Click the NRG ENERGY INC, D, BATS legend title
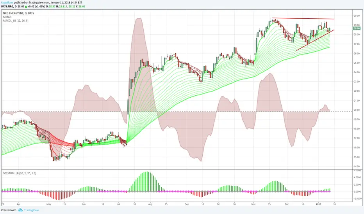The image size is (364, 214). pos(19,13)
